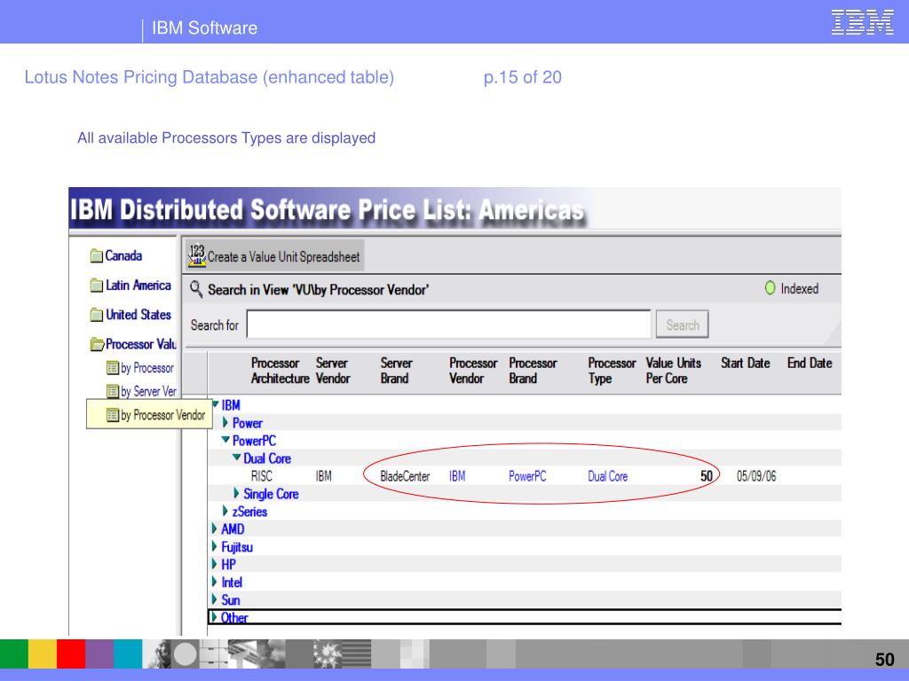Screen dimensions: 909x681
Task: Click the start date 05/09/06
Action: [x=756, y=476]
